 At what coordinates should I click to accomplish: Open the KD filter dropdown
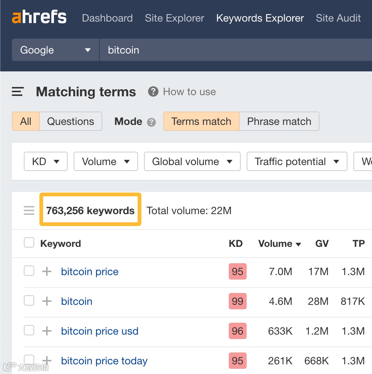tap(45, 161)
